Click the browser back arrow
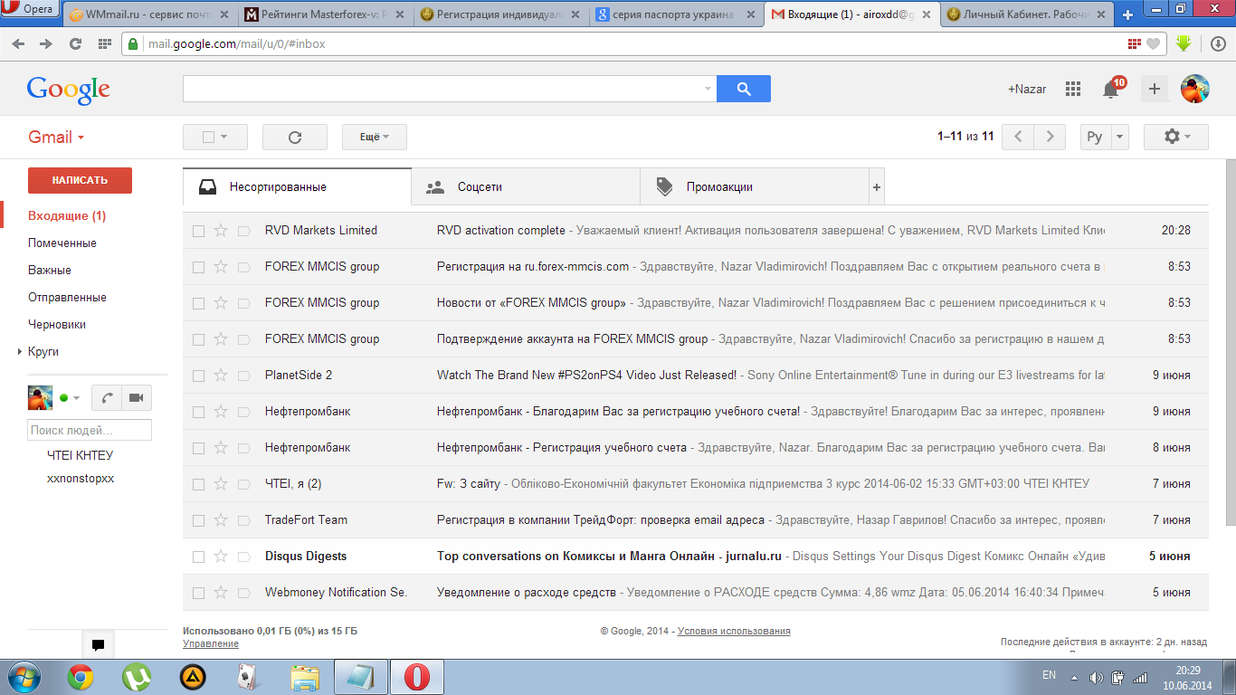This screenshot has height=695, width=1236. pyautogui.click(x=19, y=43)
